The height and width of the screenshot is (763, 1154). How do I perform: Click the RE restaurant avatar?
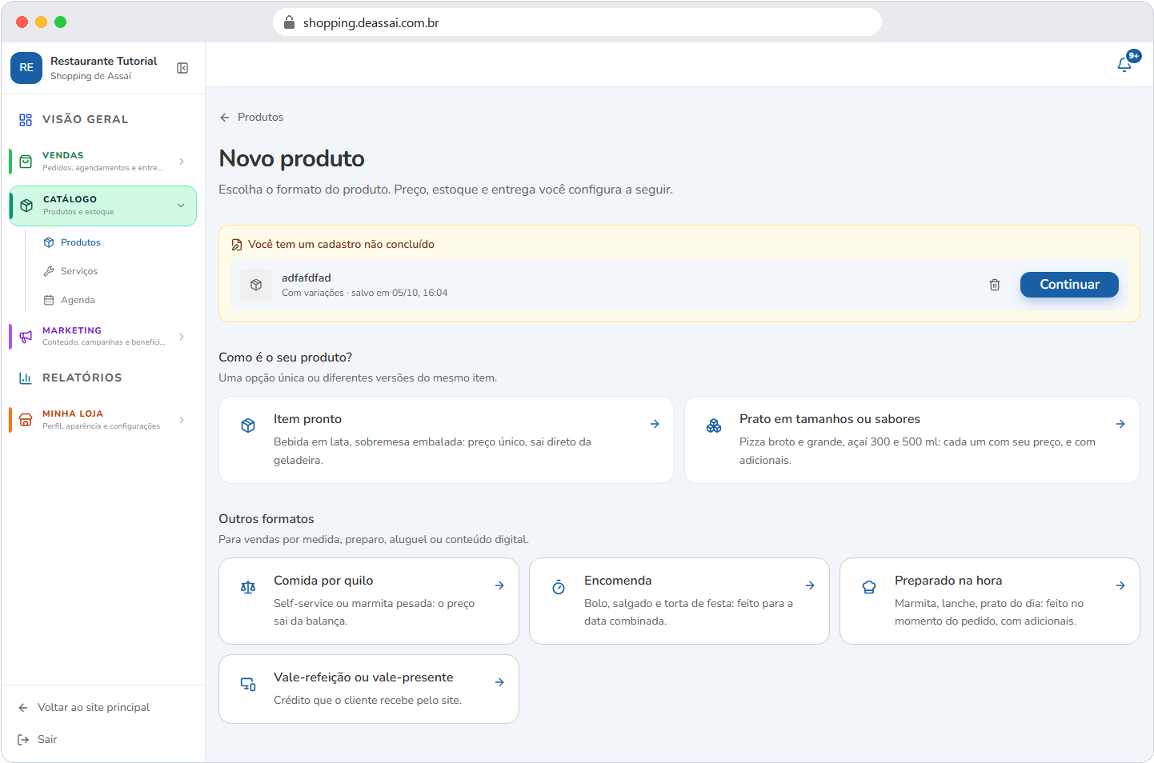pos(26,68)
